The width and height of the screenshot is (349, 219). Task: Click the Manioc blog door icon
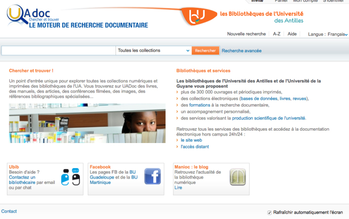(238, 177)
